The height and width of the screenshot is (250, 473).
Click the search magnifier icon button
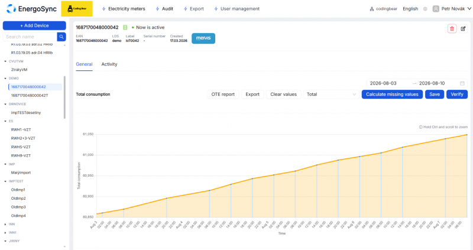[61, 37]
